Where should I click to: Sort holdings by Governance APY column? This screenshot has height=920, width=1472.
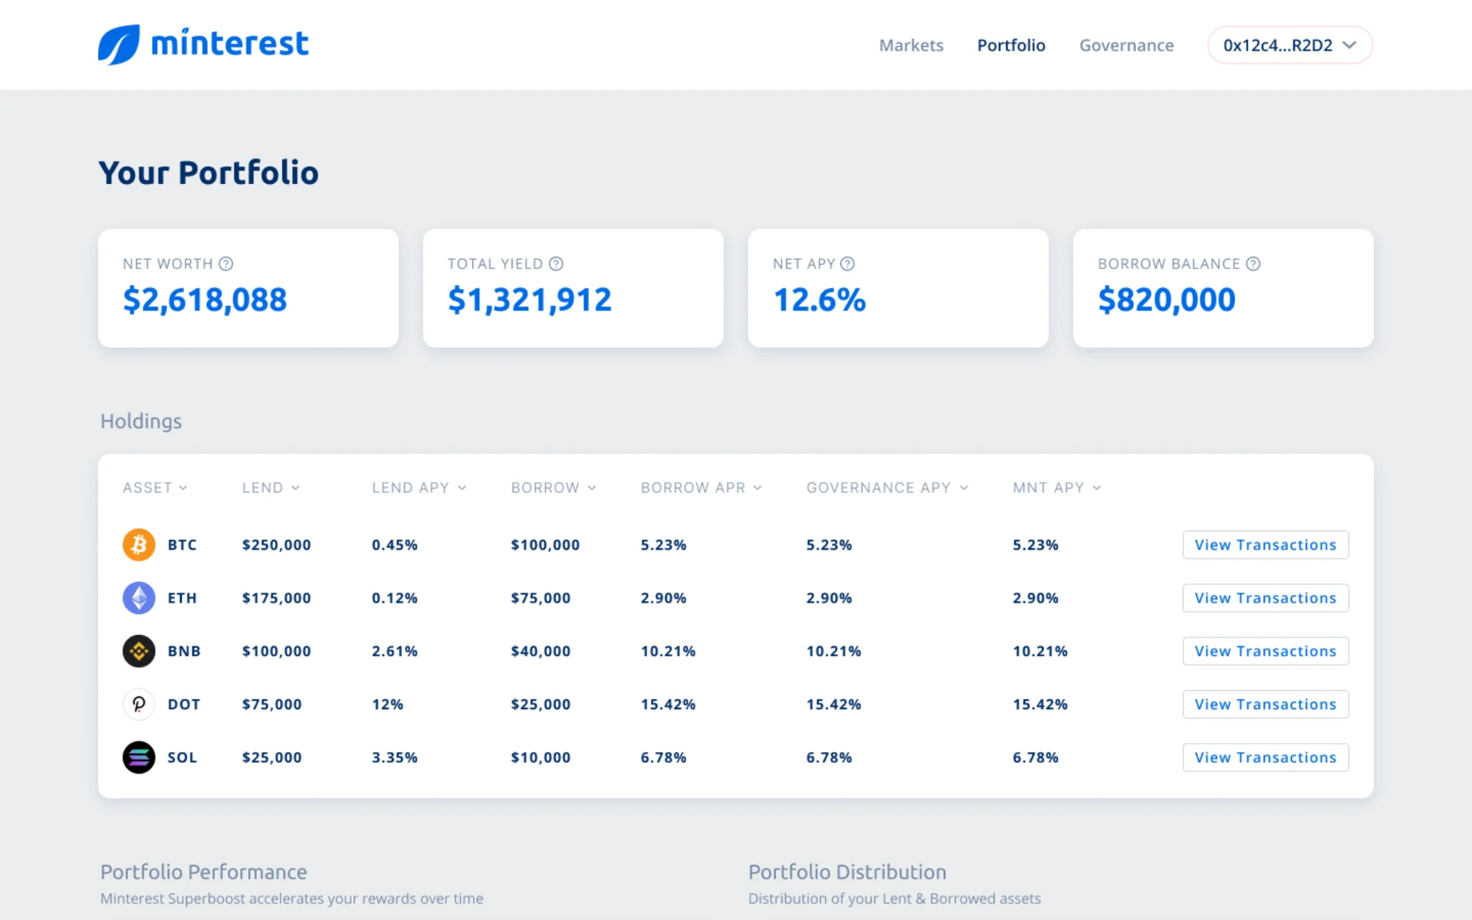(x=887, y=488)
